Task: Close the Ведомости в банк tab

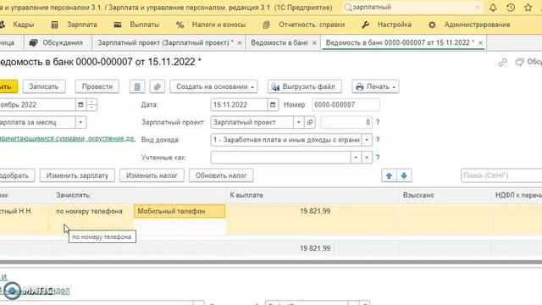Action: 314,43
